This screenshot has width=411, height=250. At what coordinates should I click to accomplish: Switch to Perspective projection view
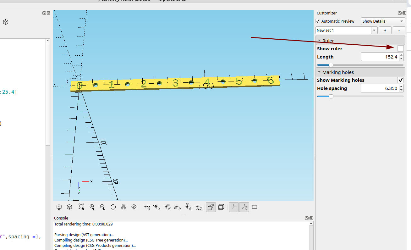pyautogui.click(x=211, y=207)
